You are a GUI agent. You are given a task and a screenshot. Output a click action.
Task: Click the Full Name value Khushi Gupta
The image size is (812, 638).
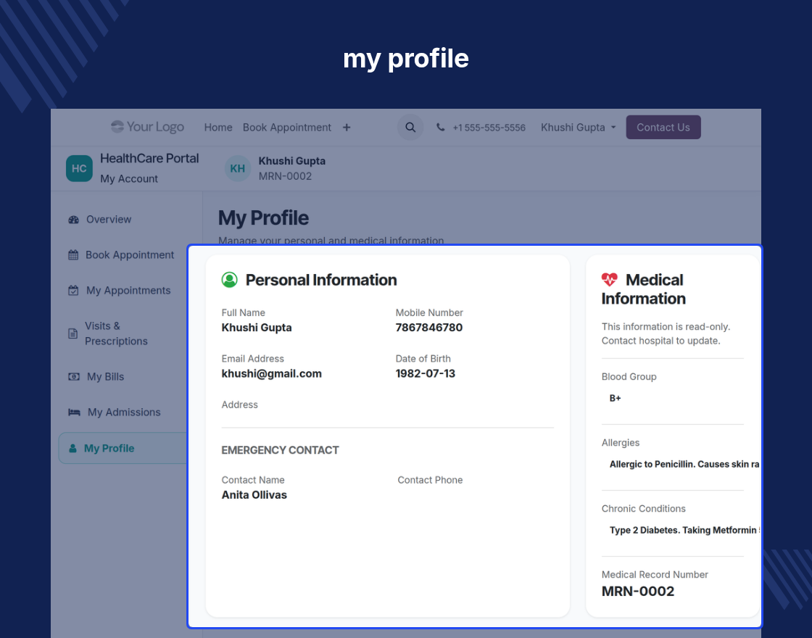(x=257, y=327)
